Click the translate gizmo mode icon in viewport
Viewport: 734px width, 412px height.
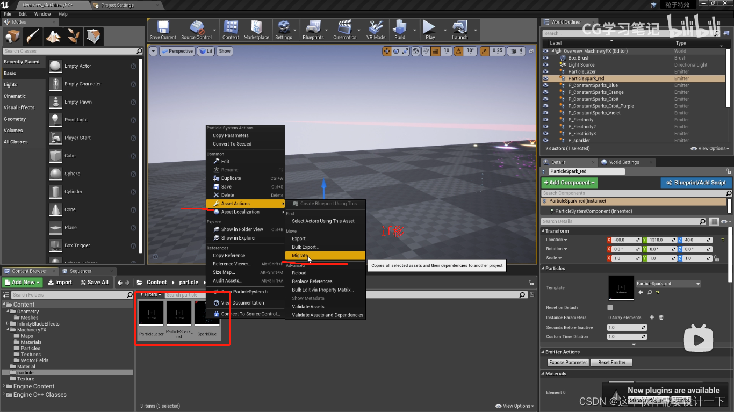[x=386, y=51]
